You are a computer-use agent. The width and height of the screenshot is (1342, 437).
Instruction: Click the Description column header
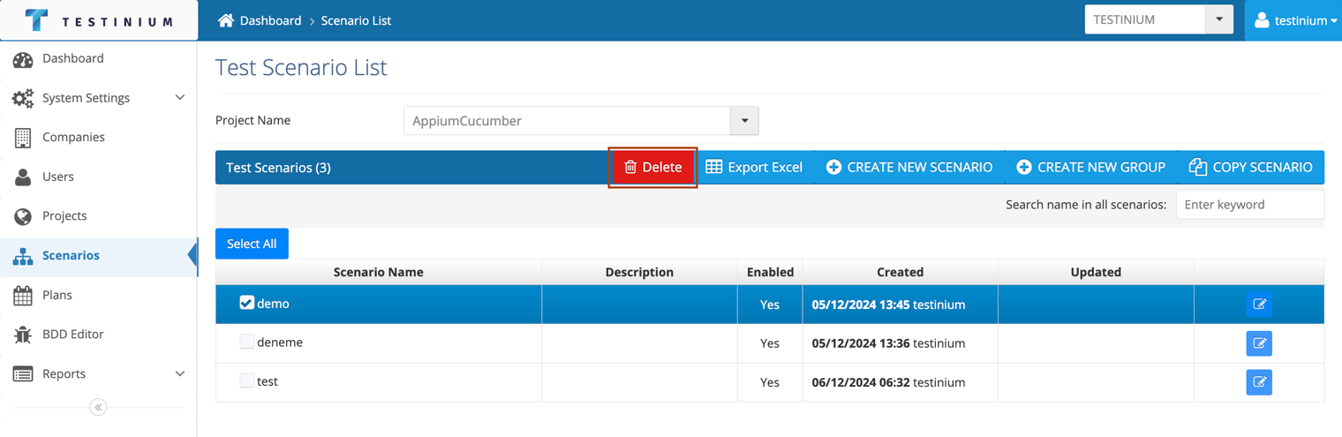tap(639, 272)
